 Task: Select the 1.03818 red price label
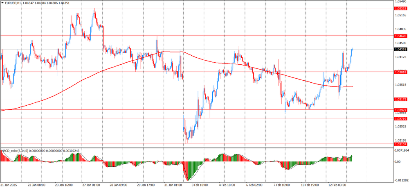(x=400, y=72)
